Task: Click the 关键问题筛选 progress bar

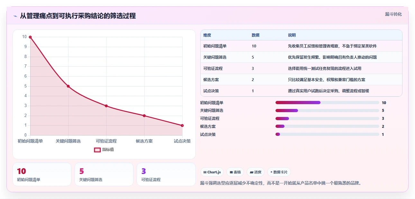Action: [327, 111]
